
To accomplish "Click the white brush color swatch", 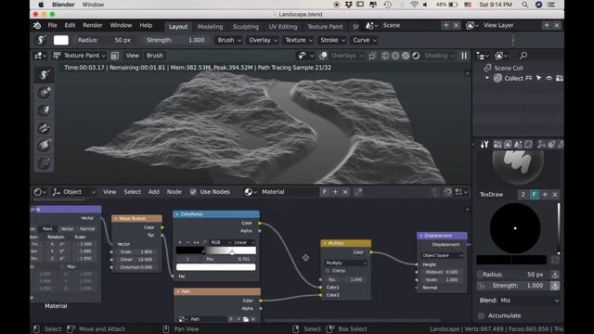I will click(x=61, y=40).
